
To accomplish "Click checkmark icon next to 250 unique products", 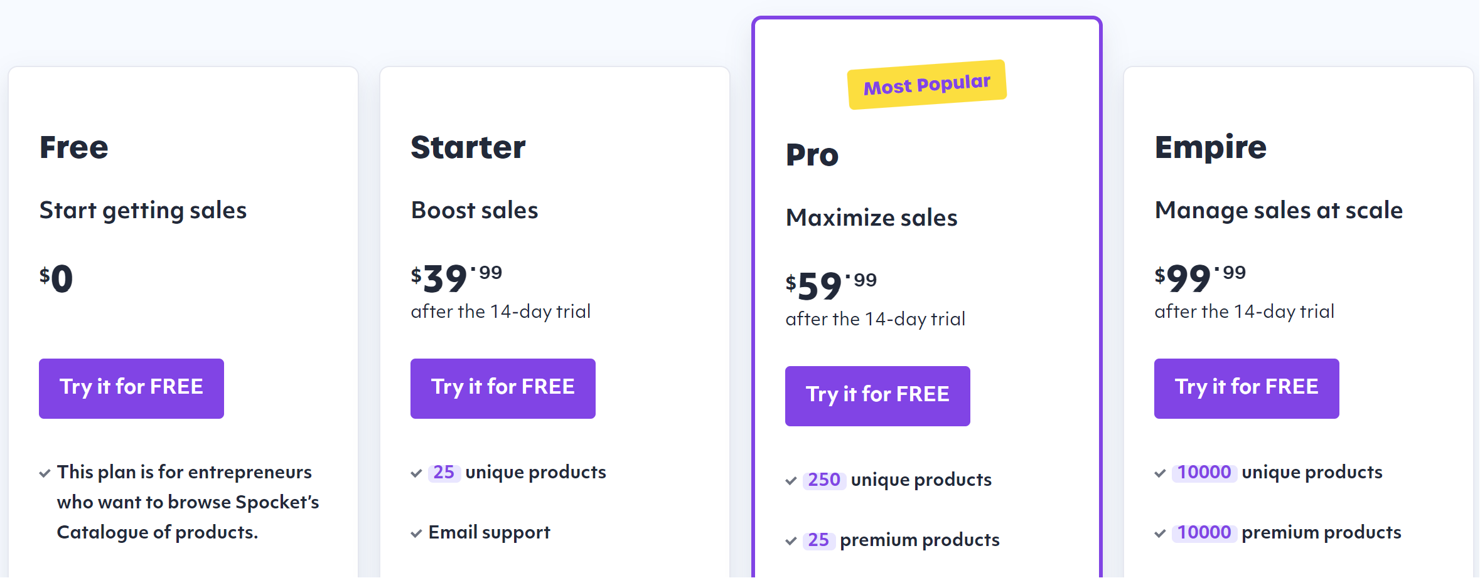I will [791, 481].
